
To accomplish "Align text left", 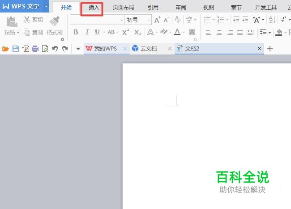I will (x=209, y=33).
